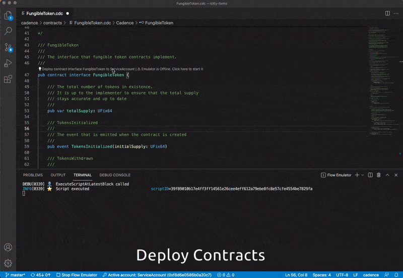
Task: Open notifications bell in status bar
Action: (x=396, y=274)
